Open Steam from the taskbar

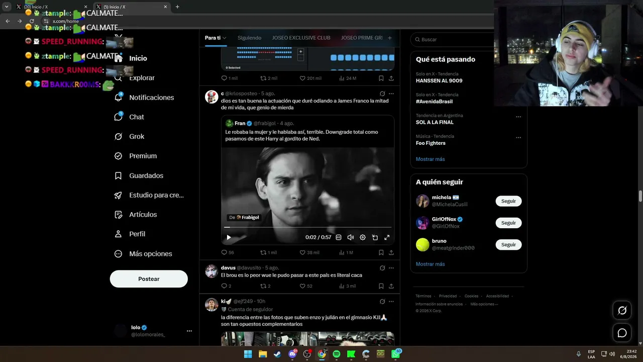[277, 354]
